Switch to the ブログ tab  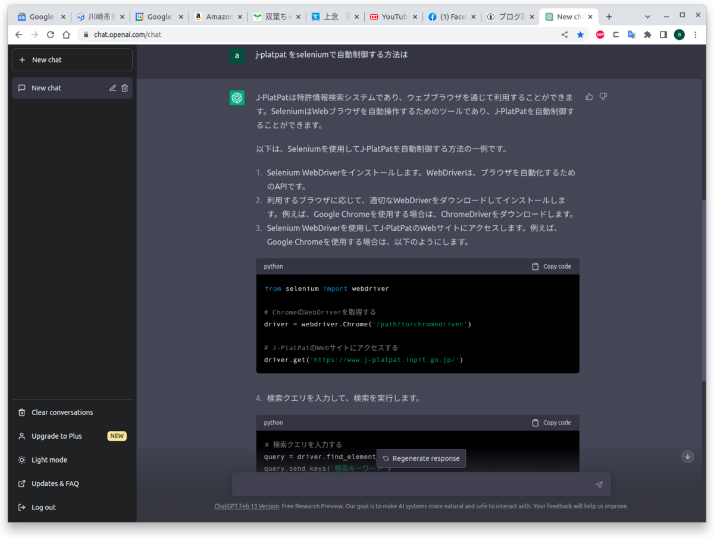pyautogui.click(x=510, y=17)
